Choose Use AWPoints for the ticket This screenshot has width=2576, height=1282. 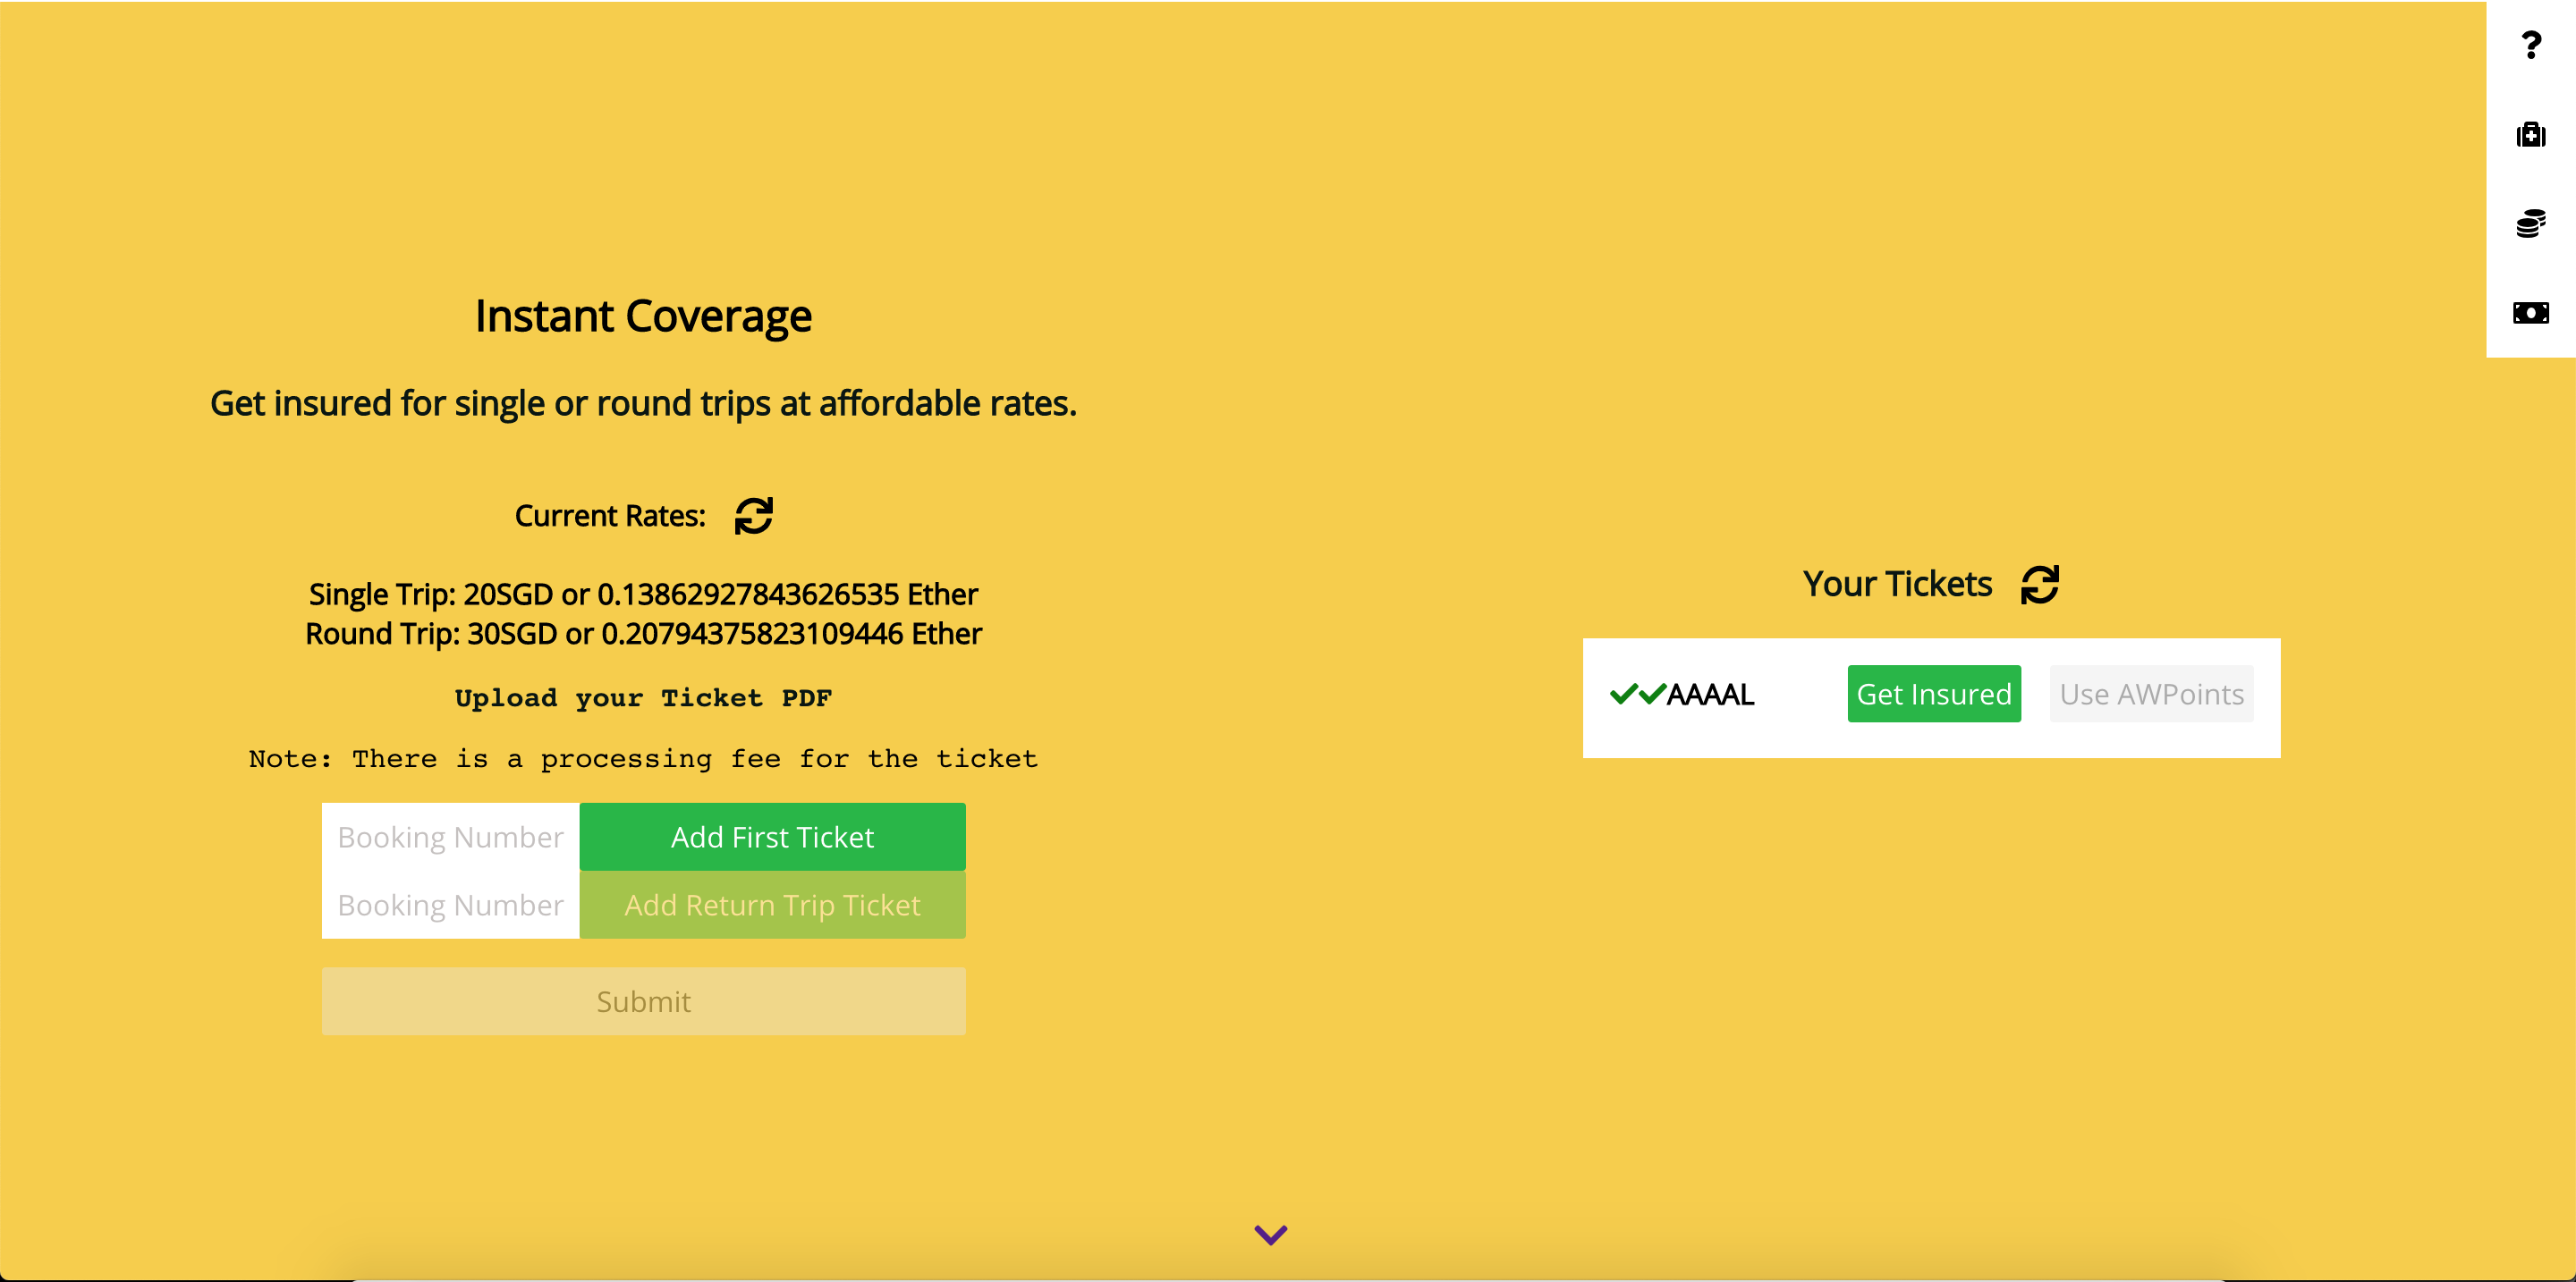2151,694
